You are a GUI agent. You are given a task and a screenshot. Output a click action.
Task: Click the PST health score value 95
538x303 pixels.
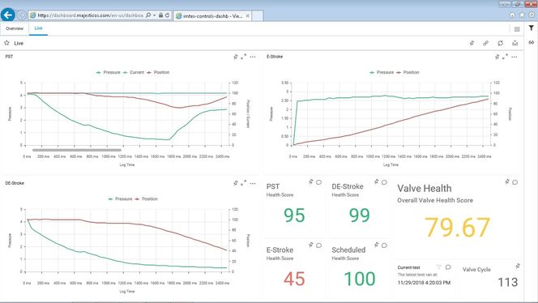[x=294, y=216]
